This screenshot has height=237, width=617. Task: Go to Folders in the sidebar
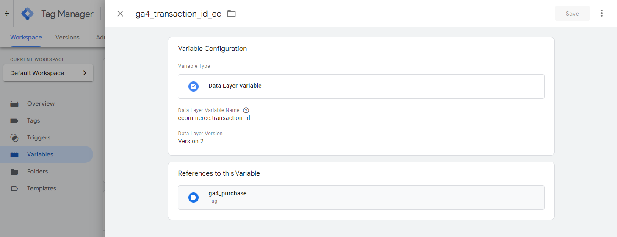click(x=37, y=171)
